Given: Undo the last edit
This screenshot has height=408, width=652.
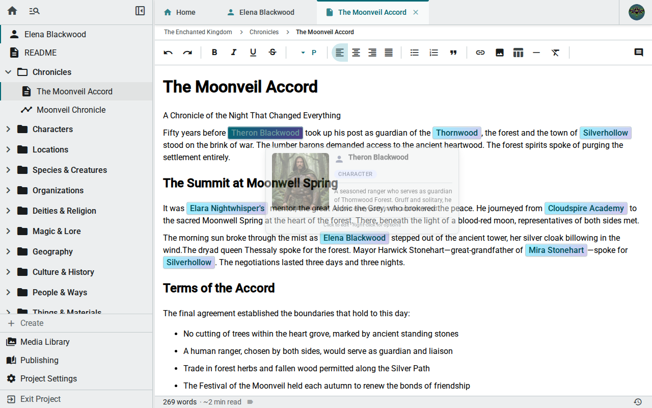Looking at the screenshot, I should point(168,53).
